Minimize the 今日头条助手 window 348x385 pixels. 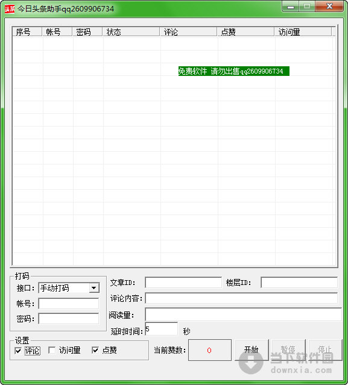(291, 7)
